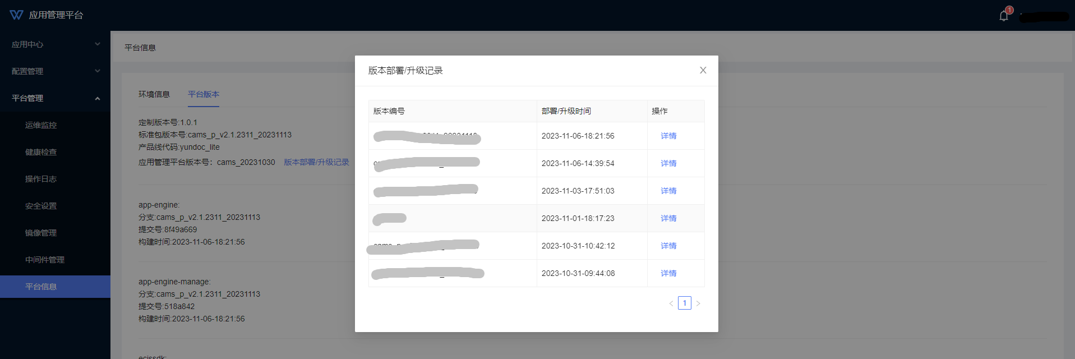The image size is (1075, 359).
Task: Select 平台信息 sidebar item
Action: (41, 287)
